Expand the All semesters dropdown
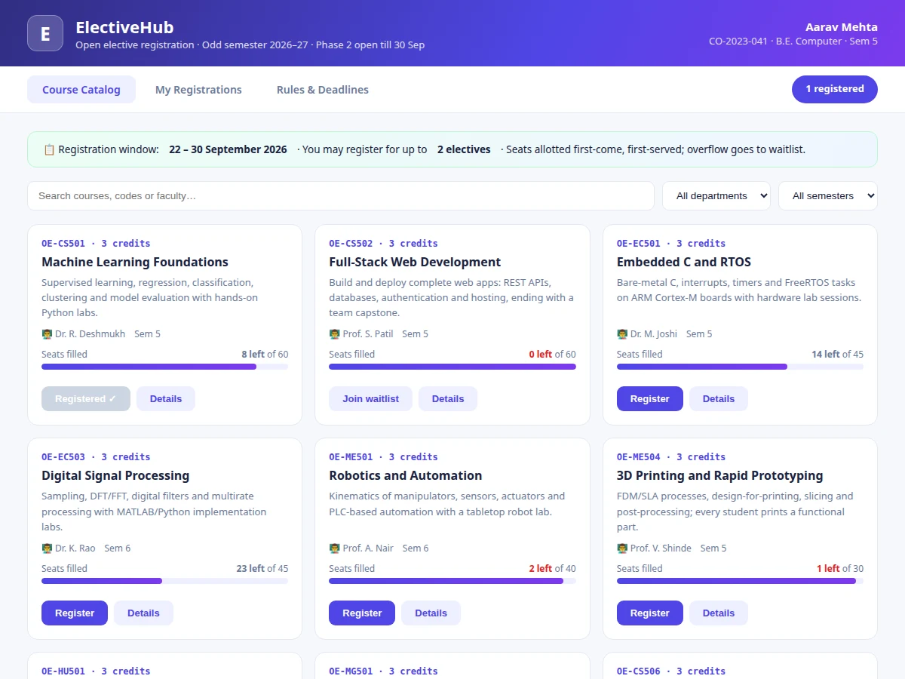The height and width of the screenshot is (679, 905). coord(828,195)
